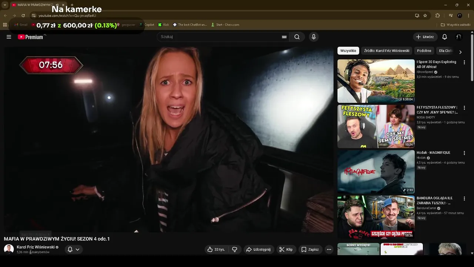Select Źródło: Karol Friz Wiśniewski chip
Image resolution: width=474 pixels, height=267 pixels.
(x=387, y=51)
